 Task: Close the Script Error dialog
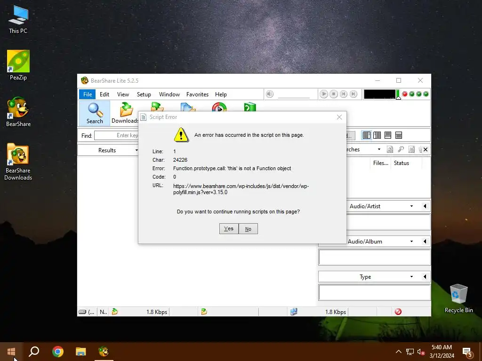point(339,117)
